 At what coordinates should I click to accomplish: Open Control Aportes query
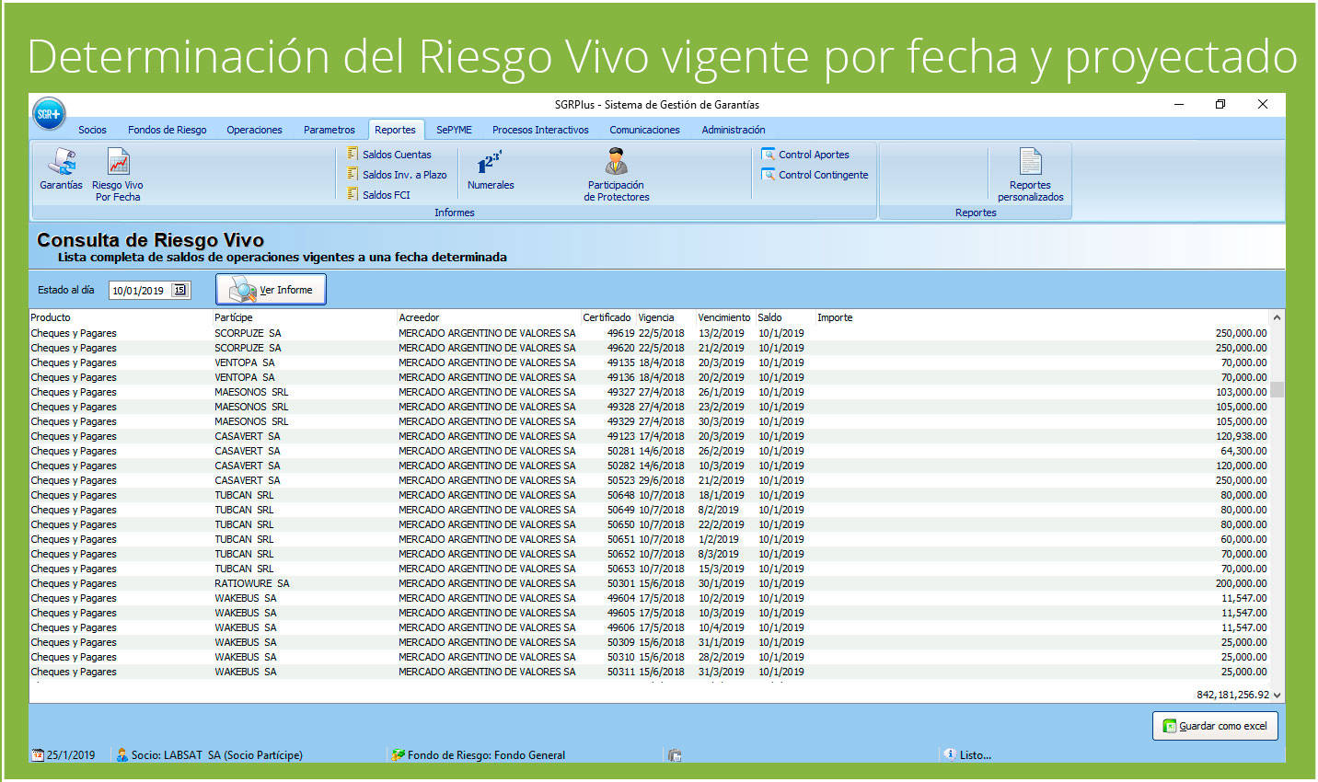pyautogui.click(x=813, y=155)
